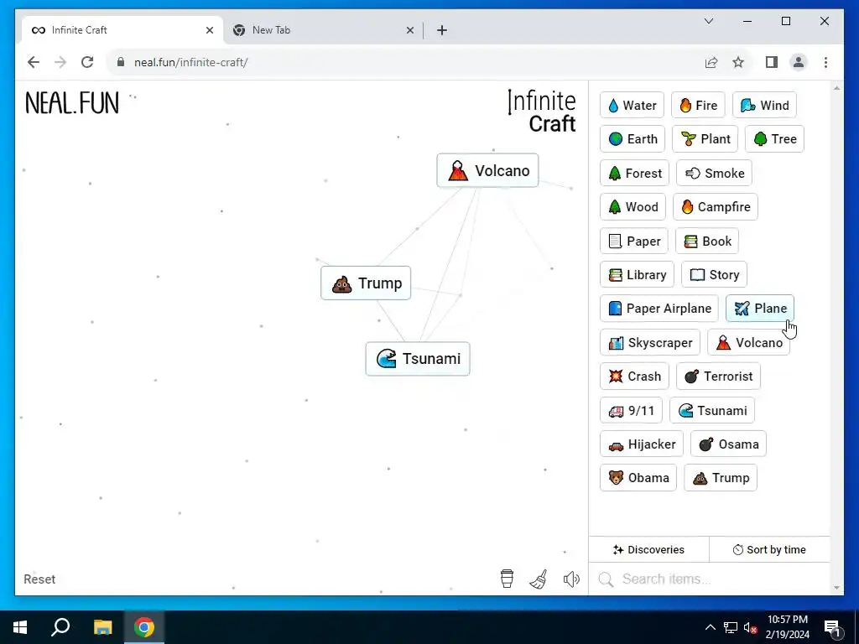The width and height of the screenshot is (859, 644).
Task: Select the Forest element
Action: pyautogui.click(x=634, y=173)
